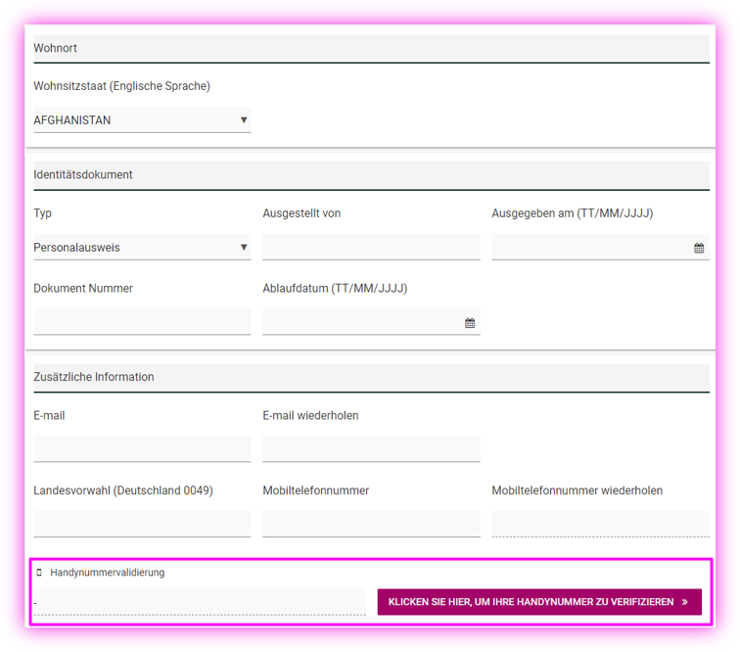Open the Typ Personalausweis dropdown
Image resolution: width=740 pixels, height=652 pixels.
tap(142, 247)
